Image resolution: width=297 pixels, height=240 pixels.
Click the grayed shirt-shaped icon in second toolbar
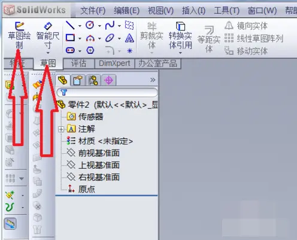37,229
